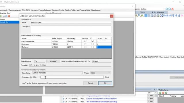
Task: Open the Mass and Energy Balances tab
Action: tap(41, 10)
